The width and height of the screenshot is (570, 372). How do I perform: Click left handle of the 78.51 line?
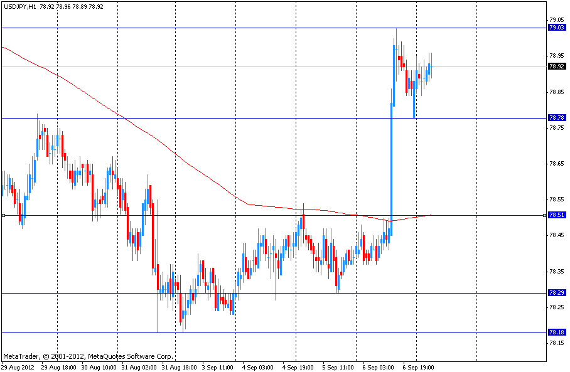(3, 215)
